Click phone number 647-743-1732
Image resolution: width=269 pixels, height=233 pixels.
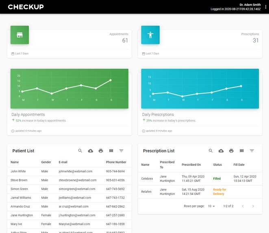pos(115,198)
